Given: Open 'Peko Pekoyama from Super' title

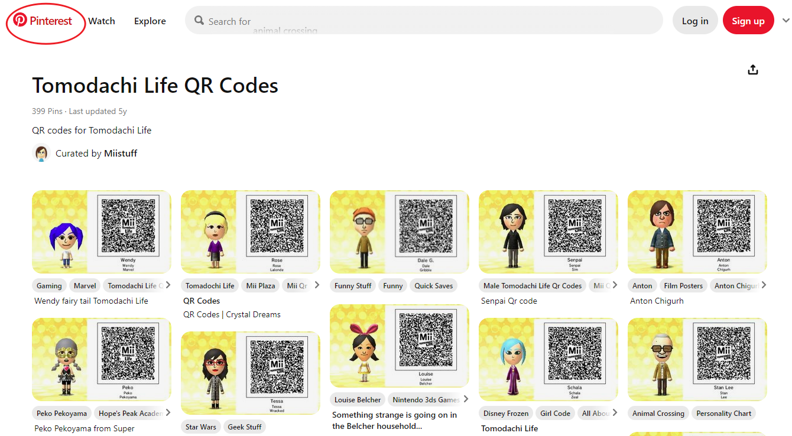Looking at the screenshot, I should 85,429.
